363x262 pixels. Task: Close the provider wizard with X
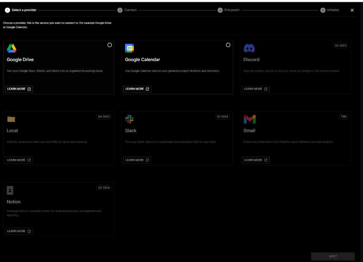(352, 10)
